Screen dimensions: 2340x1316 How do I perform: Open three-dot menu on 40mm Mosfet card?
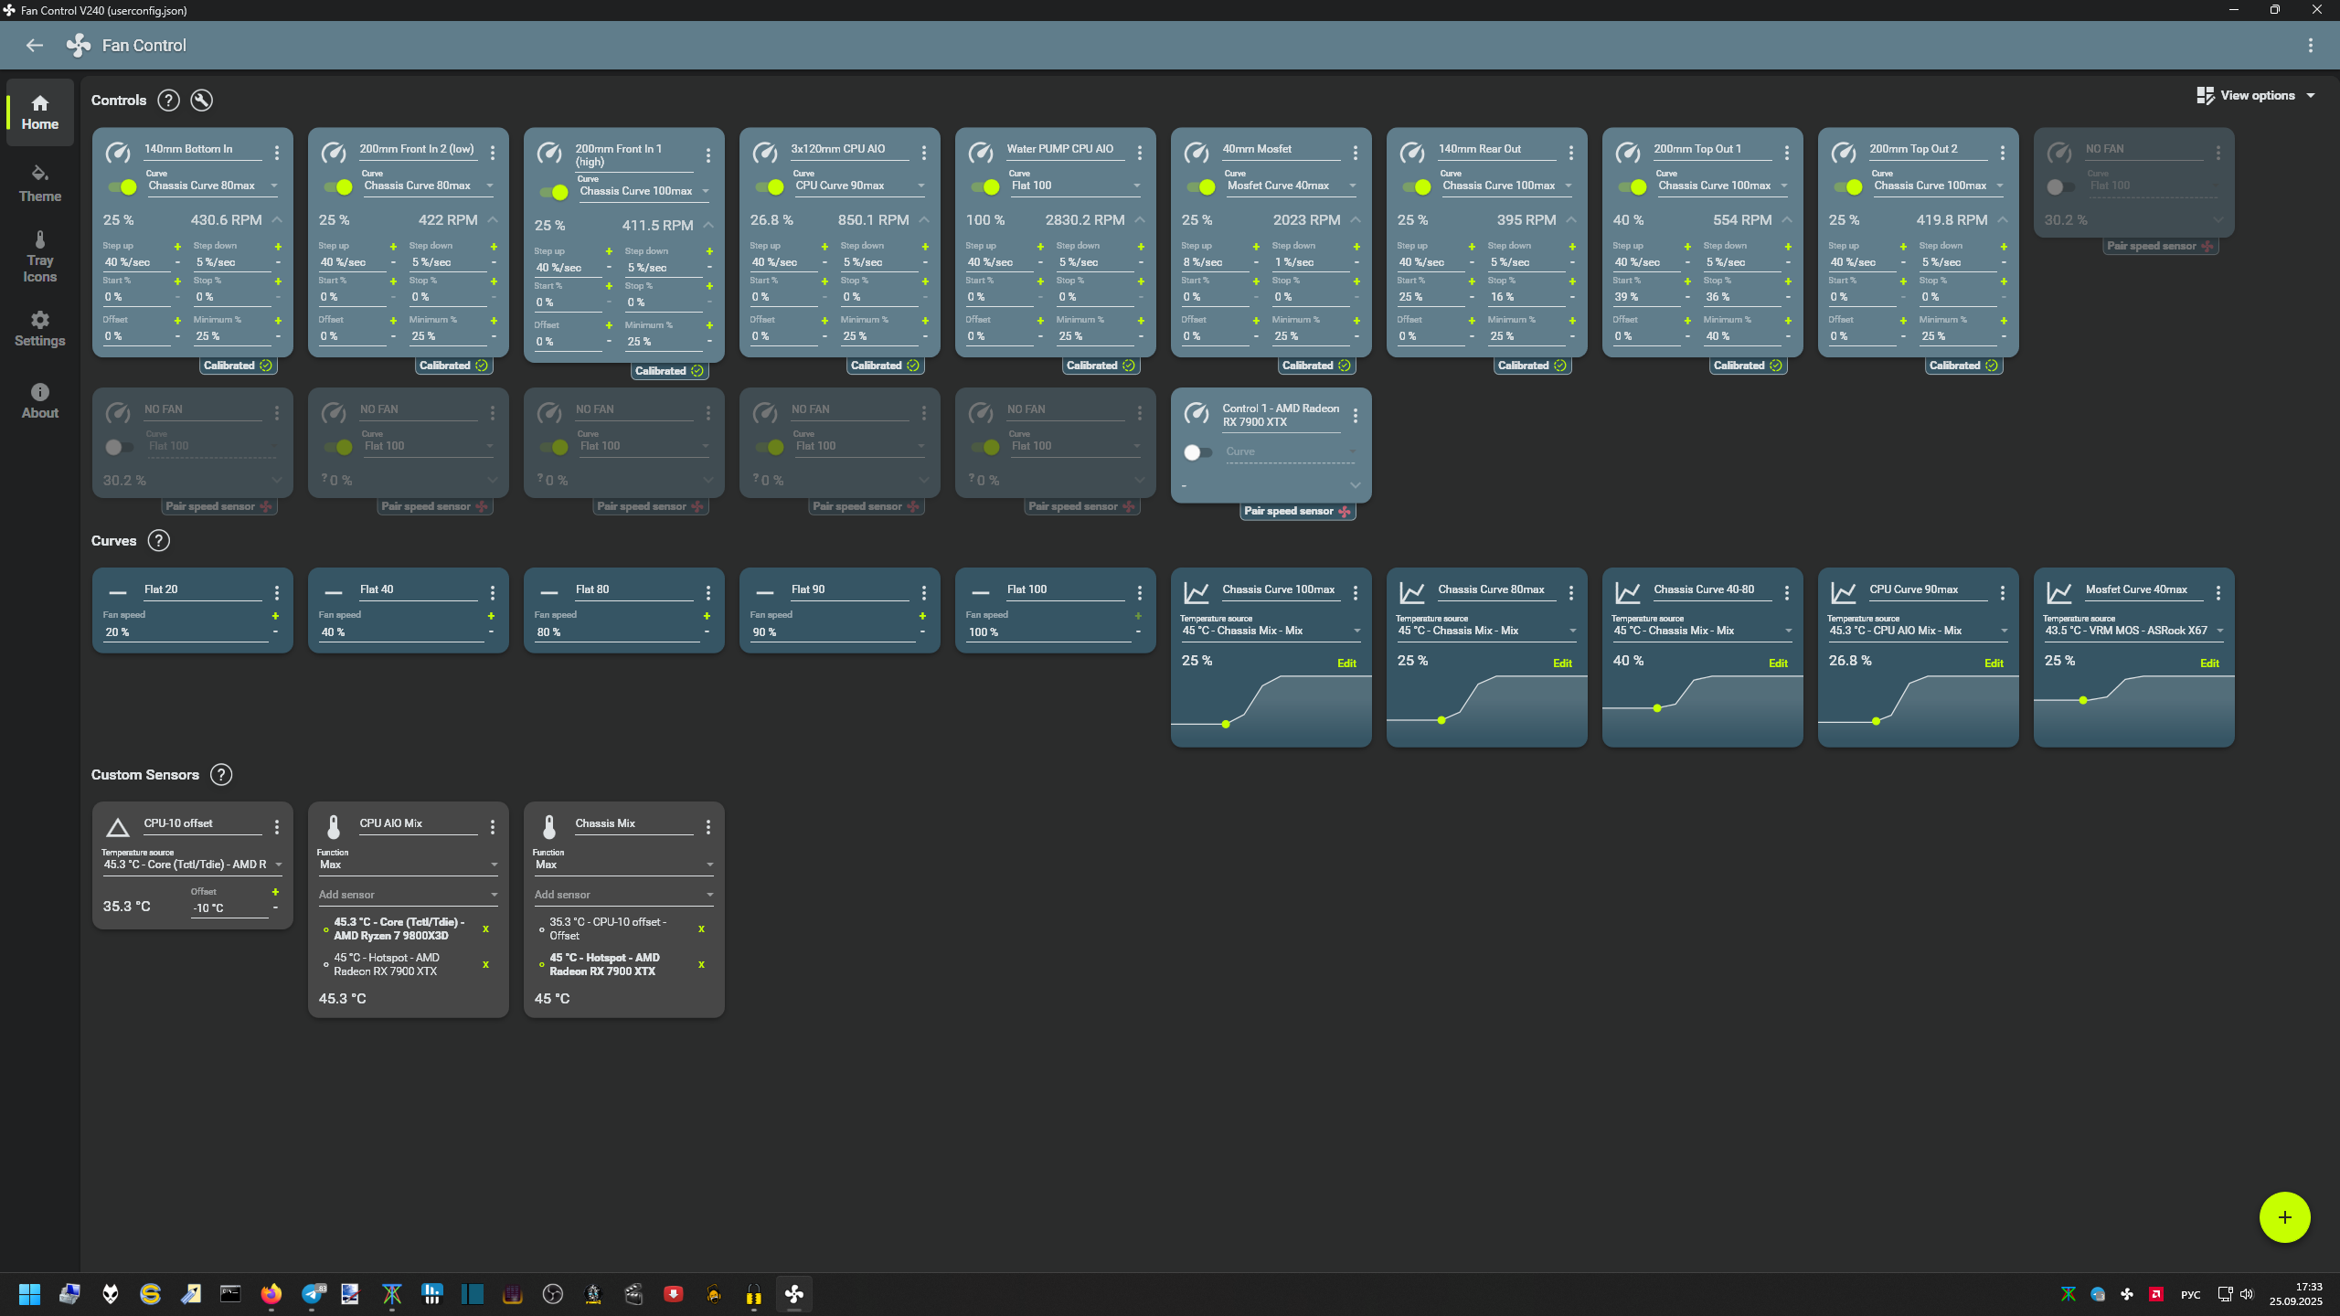1356,153
